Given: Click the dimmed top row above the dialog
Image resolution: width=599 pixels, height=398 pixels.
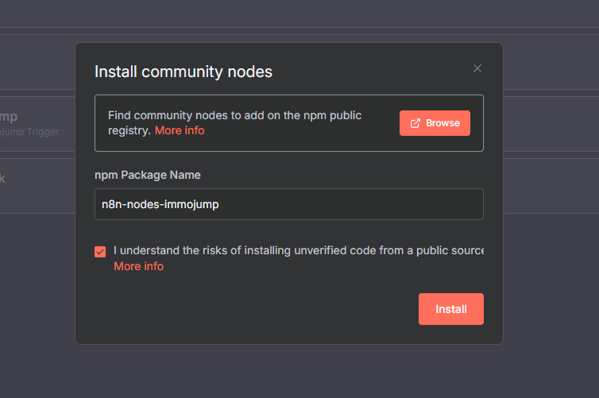Looking at the screenshot, I should point(299,14).
